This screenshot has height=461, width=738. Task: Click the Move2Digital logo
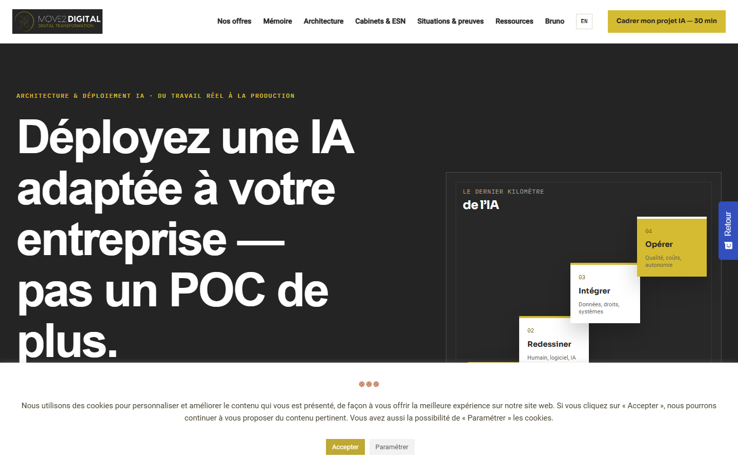(x=57, y=22)
